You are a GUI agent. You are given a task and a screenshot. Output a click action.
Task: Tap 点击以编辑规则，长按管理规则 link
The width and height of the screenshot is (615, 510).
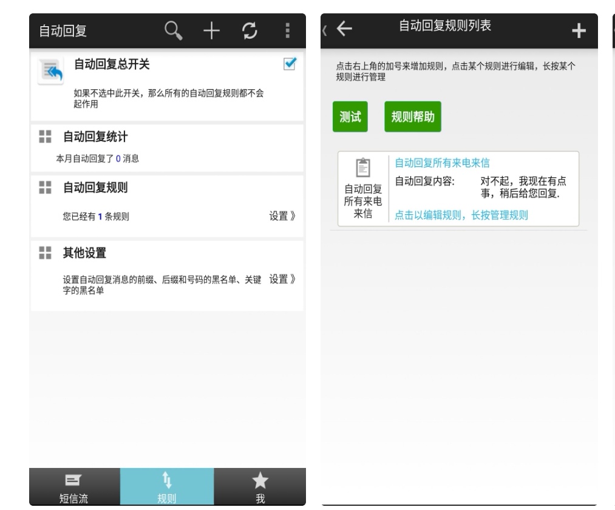pos(461,214)
